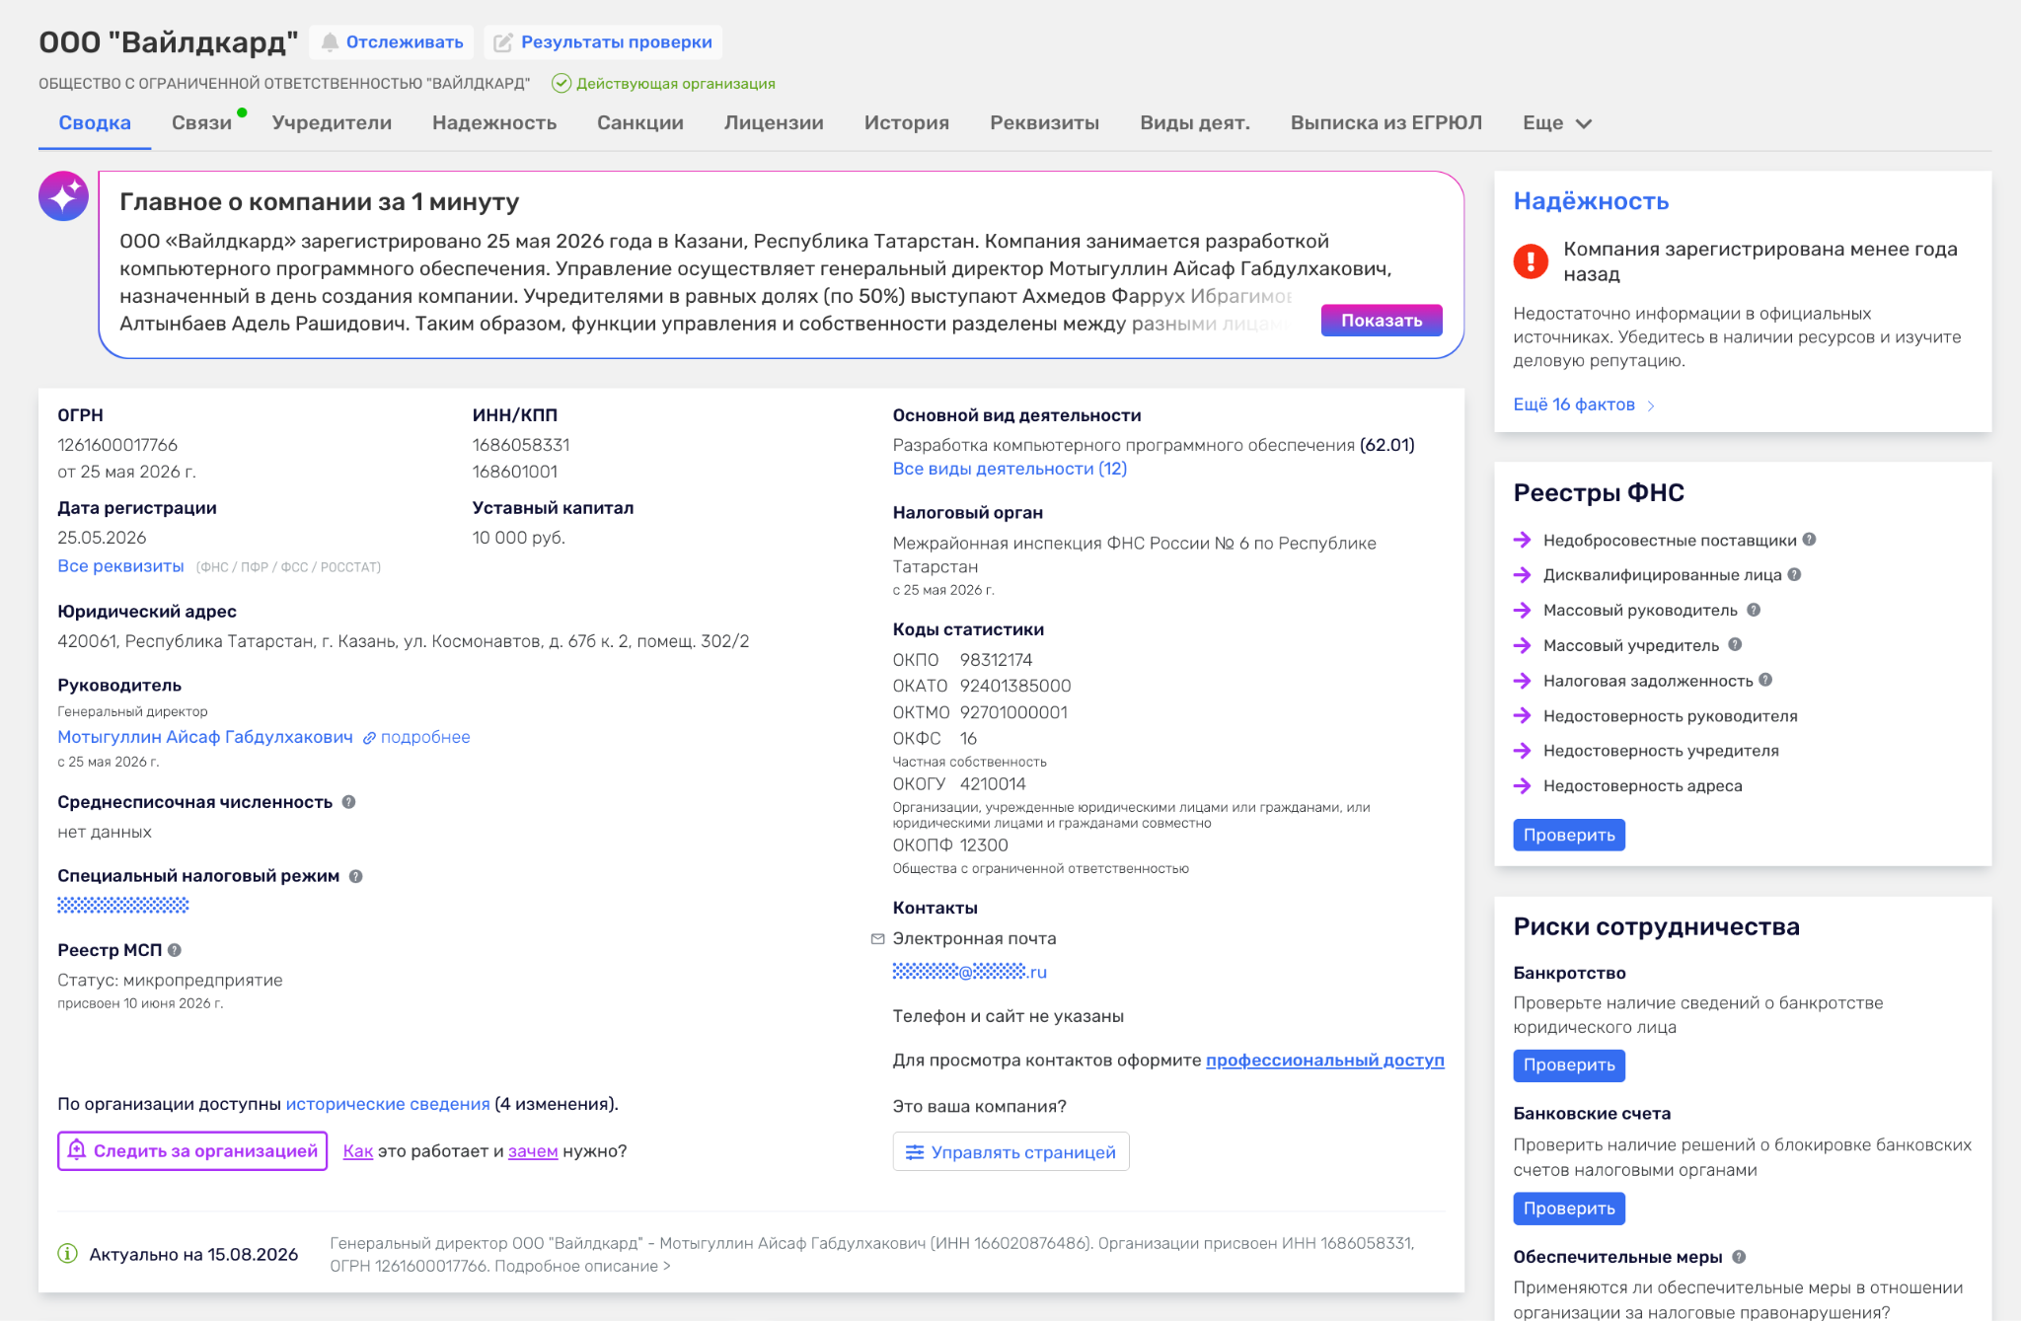2021x1321 pixels.
Task: Open the Надёжность panel heading link
Action: coord(1591,201)
